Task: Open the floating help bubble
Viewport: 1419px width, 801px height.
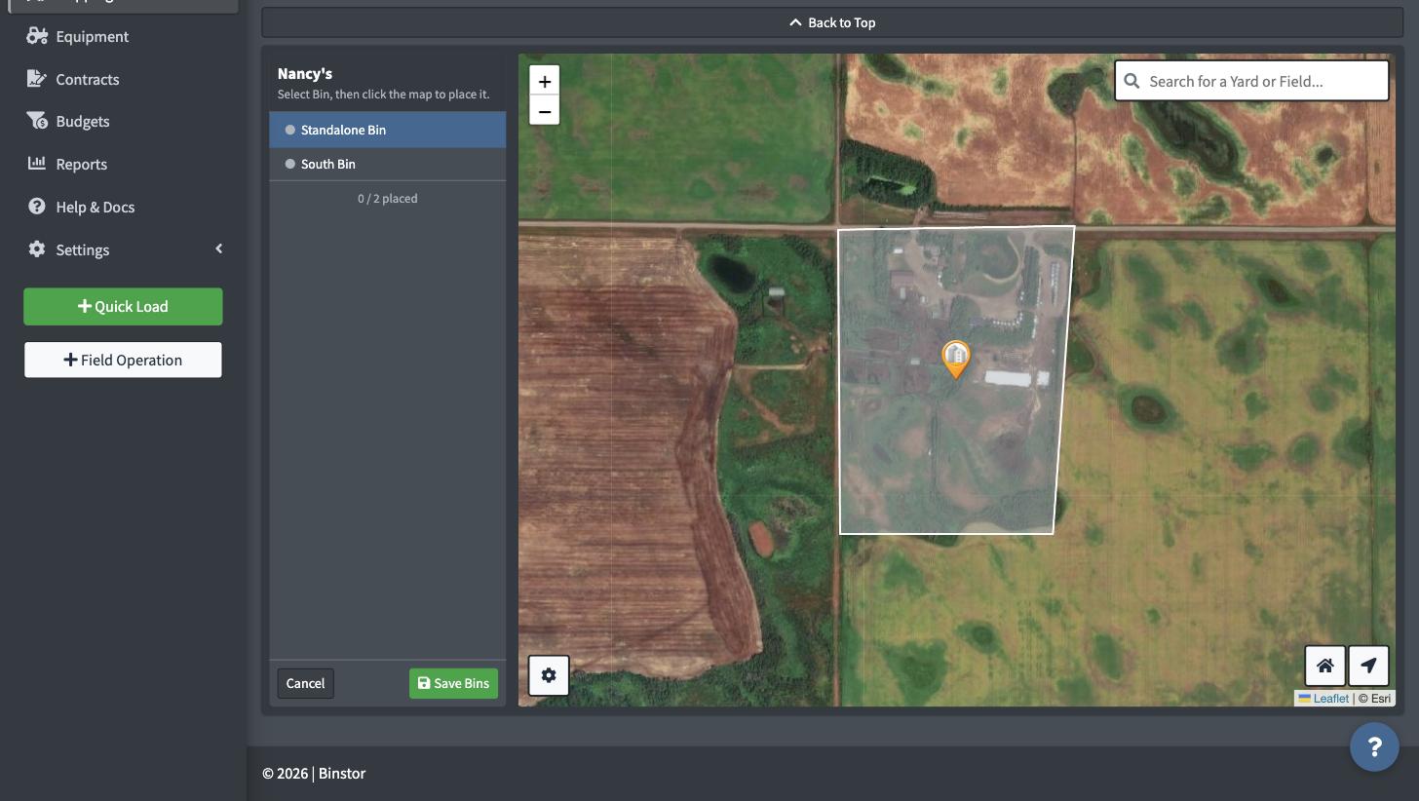Action: tap(1374, 746)
